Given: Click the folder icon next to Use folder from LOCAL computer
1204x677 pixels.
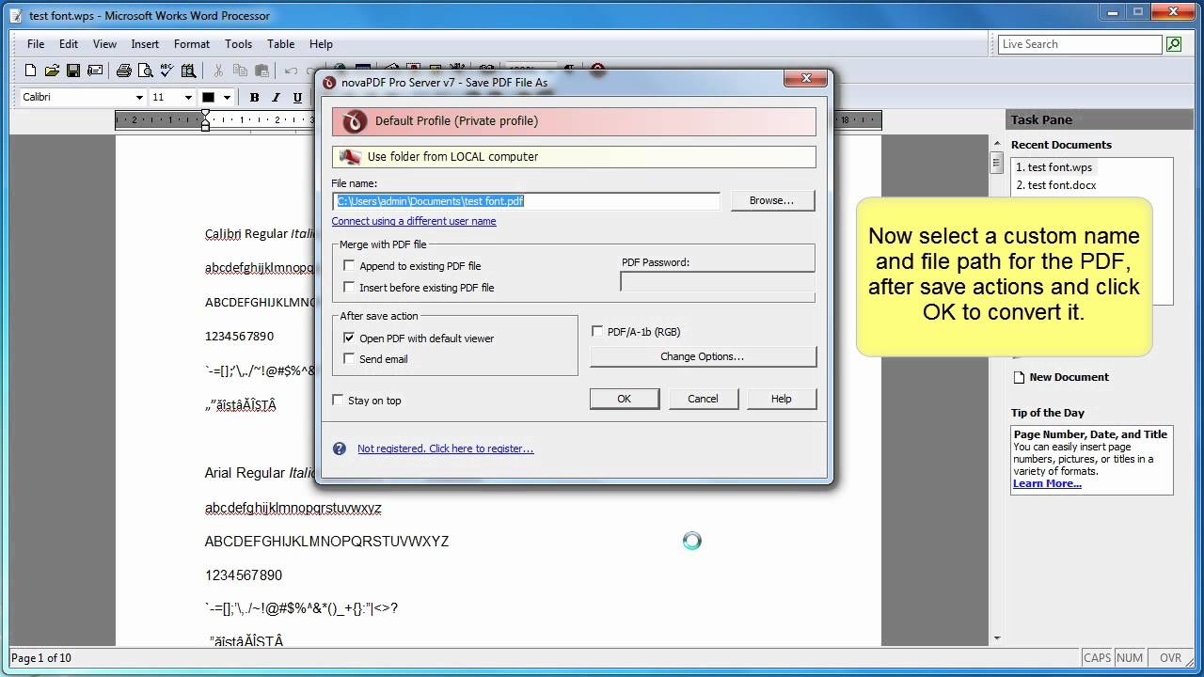Looking at the screenshot, I should (350, 157).
